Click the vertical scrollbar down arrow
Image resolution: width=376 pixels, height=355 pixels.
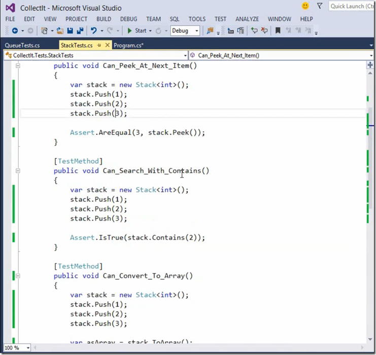point(370,339)
